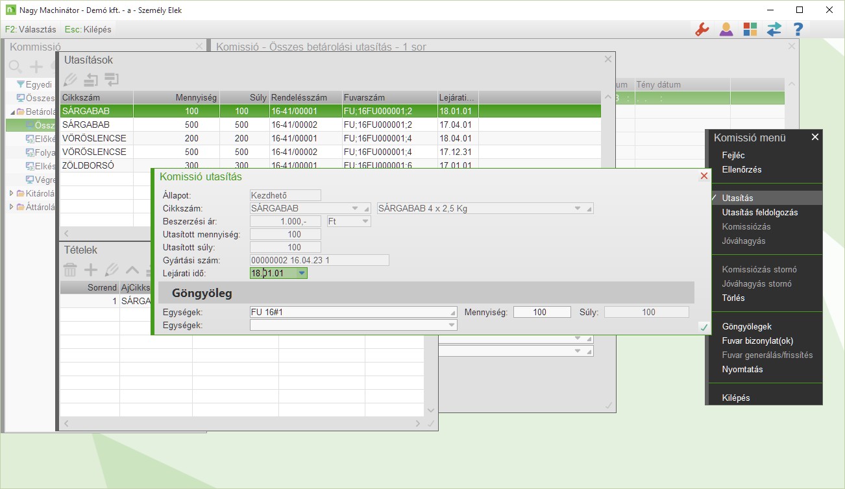This screenshot has width=845, height=489.
Task: Close the Kommissió tree panel
Action: (x=199, y=46)
